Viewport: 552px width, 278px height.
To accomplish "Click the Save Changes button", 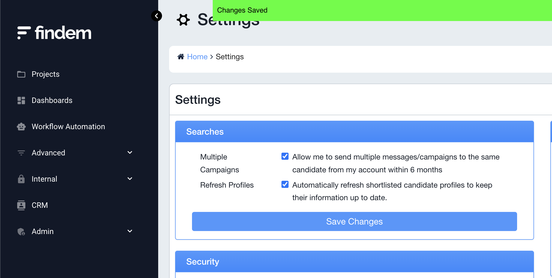I will pos(355,221).
